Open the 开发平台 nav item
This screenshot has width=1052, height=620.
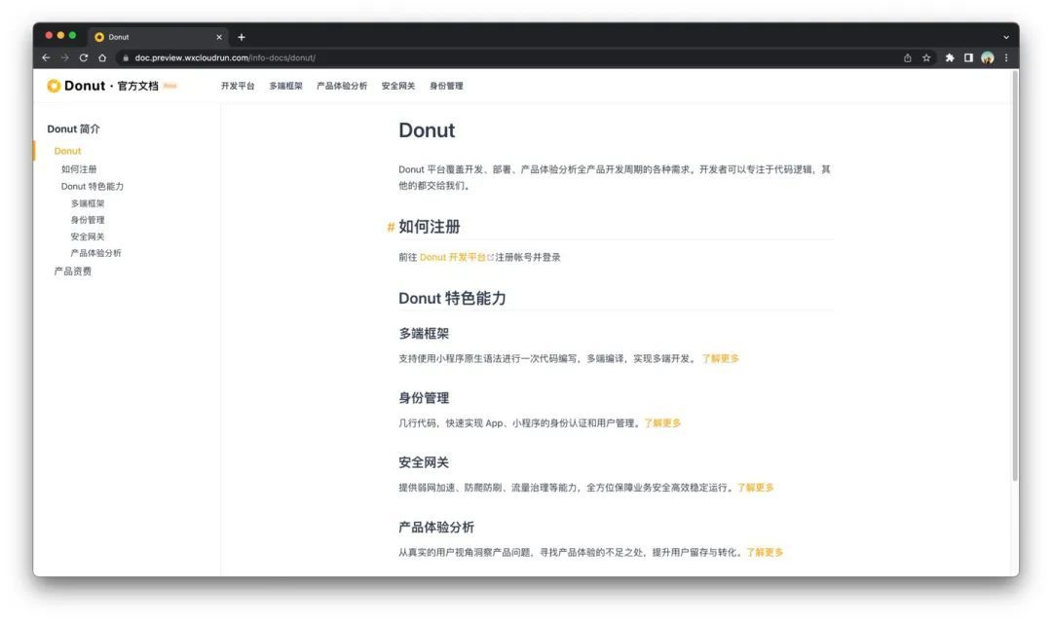[238, 86]
